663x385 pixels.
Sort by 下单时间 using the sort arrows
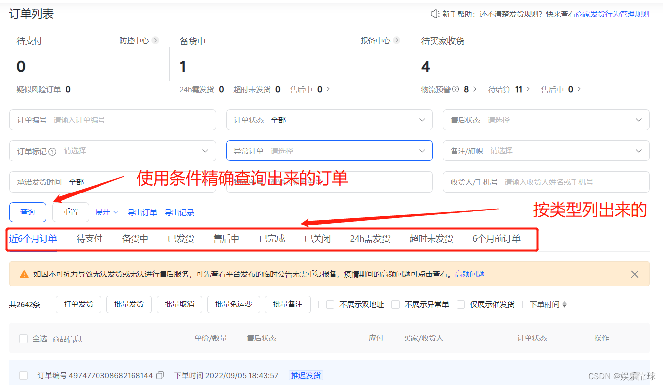pyautogui.click(x=564, y=305)
